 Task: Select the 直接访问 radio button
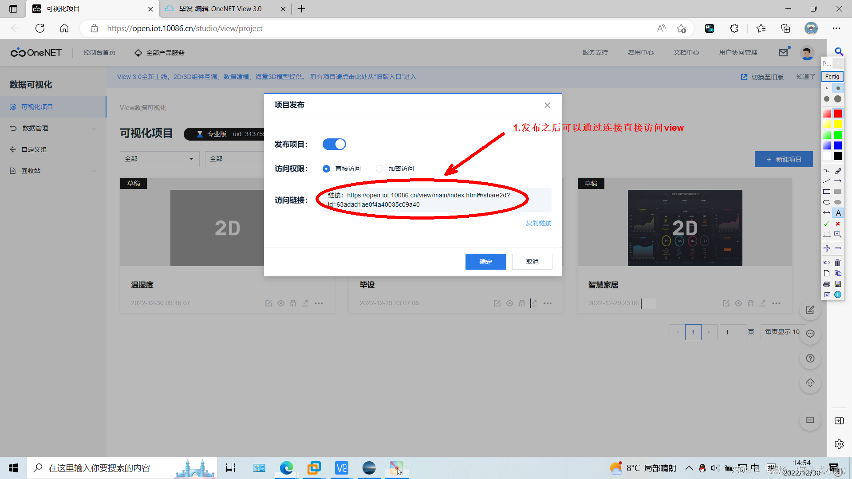pos(326,169)
